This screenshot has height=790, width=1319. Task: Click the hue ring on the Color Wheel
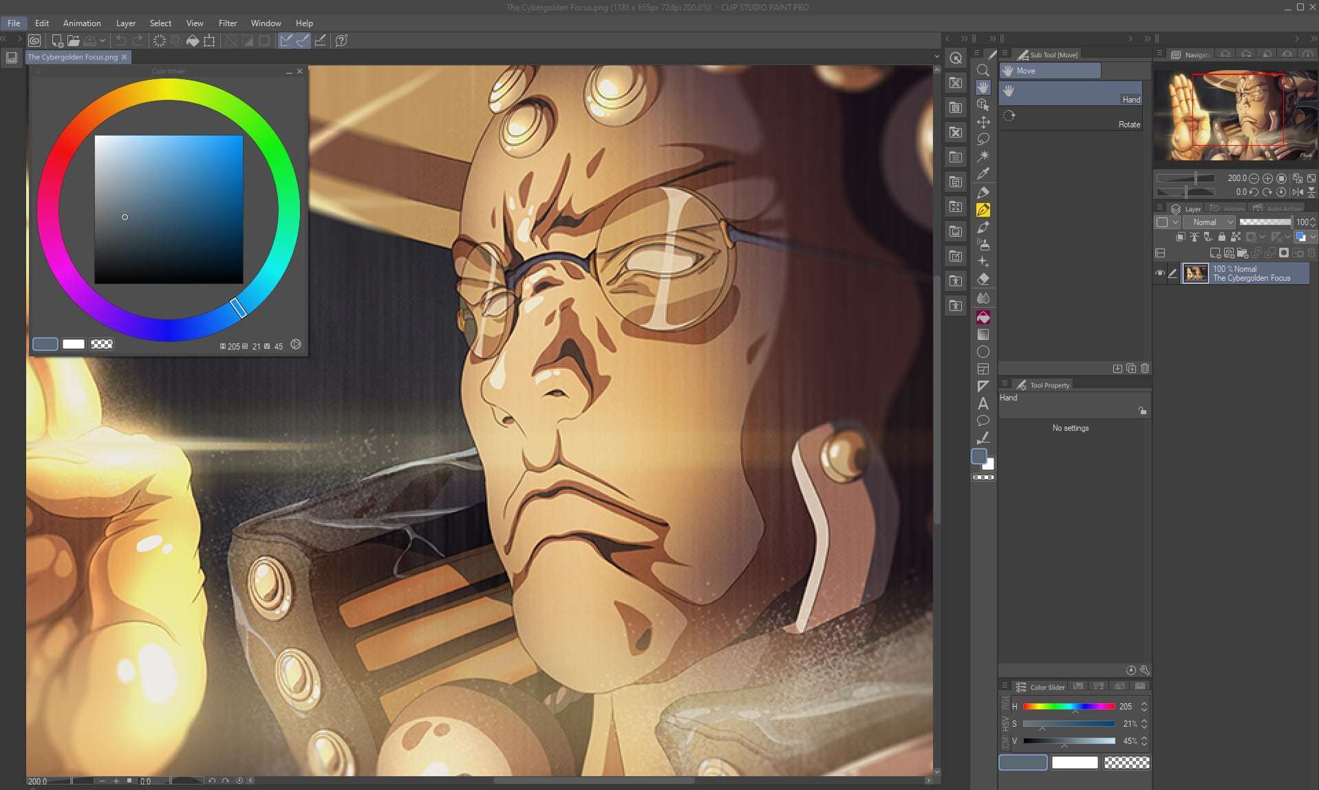coord(169,89)
